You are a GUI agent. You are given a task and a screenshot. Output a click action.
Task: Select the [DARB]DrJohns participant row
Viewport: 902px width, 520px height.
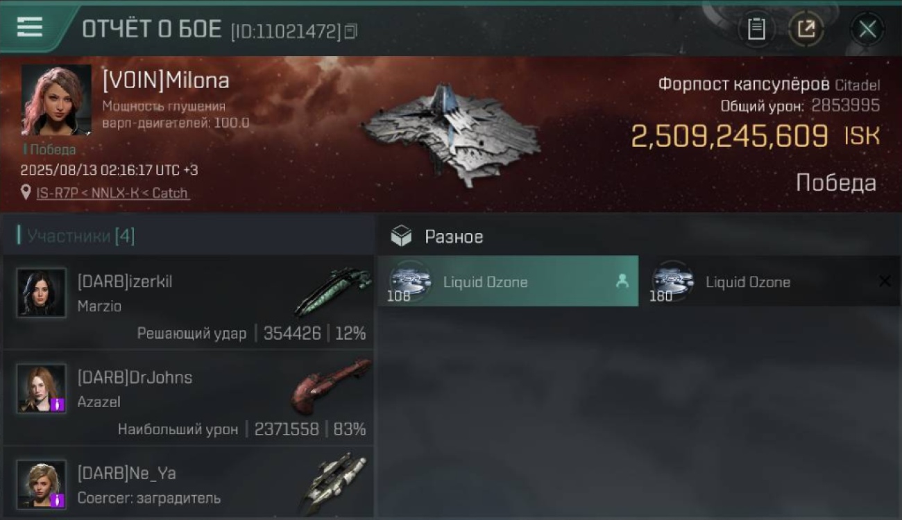(188, 397)
